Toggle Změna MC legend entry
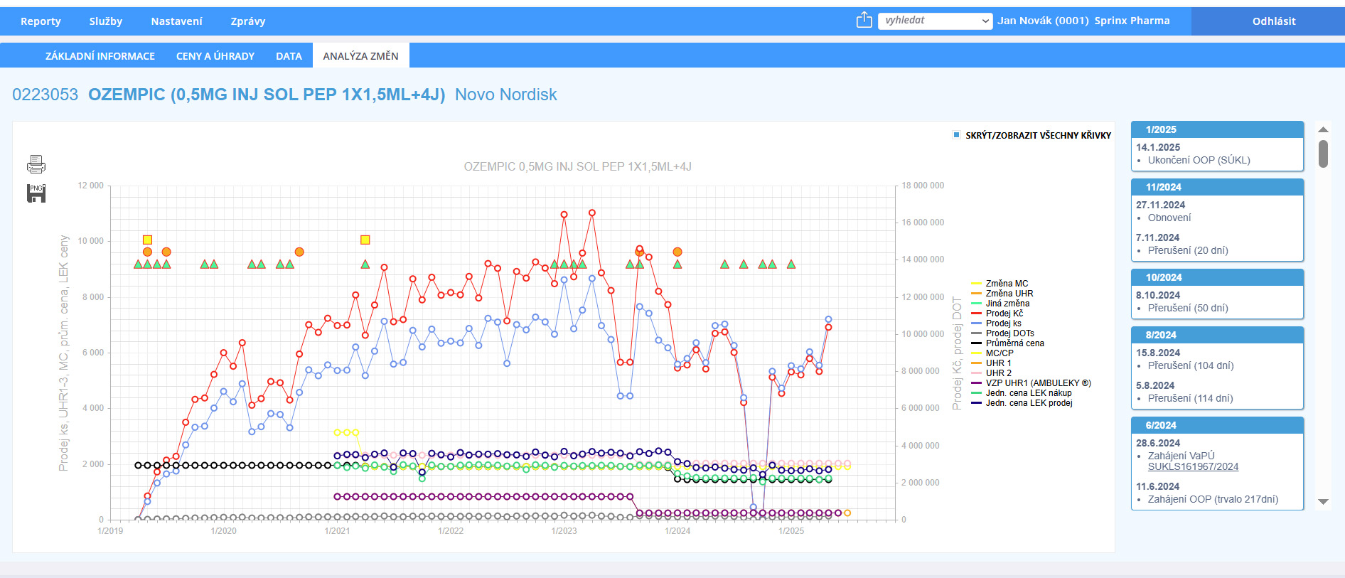Viewport: 1345px width, 578px height. click(x=1000, y=284)
